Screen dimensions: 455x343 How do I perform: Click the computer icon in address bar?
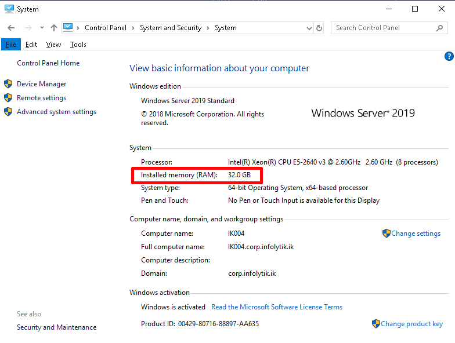coord(68,28)
